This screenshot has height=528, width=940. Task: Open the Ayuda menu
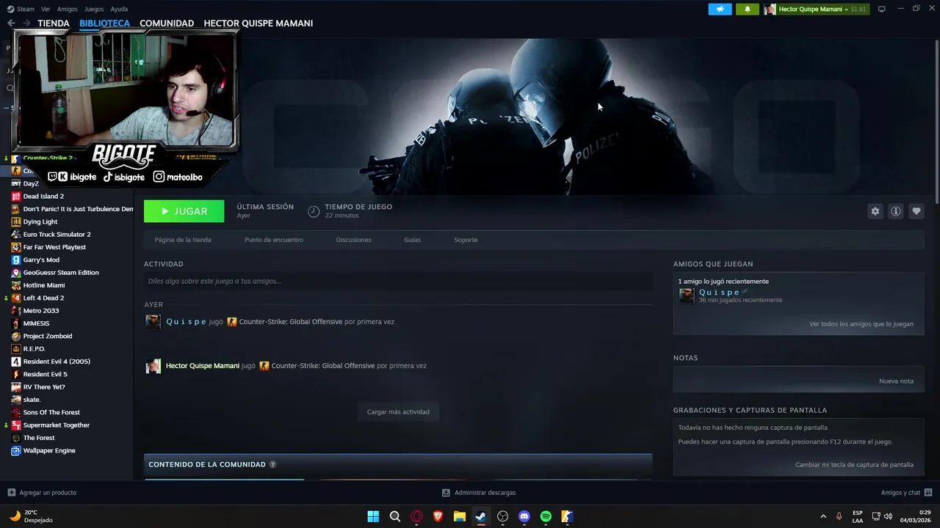point(119,9)
